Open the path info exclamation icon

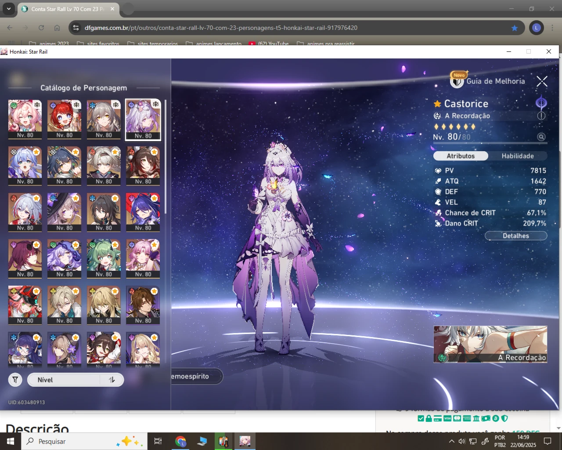tap(541, 116)
